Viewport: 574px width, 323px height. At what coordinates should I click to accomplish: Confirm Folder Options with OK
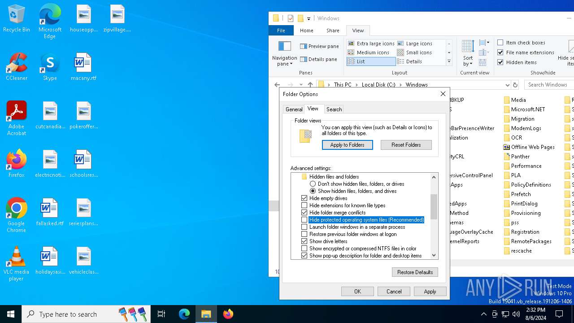tap(357, 292)
